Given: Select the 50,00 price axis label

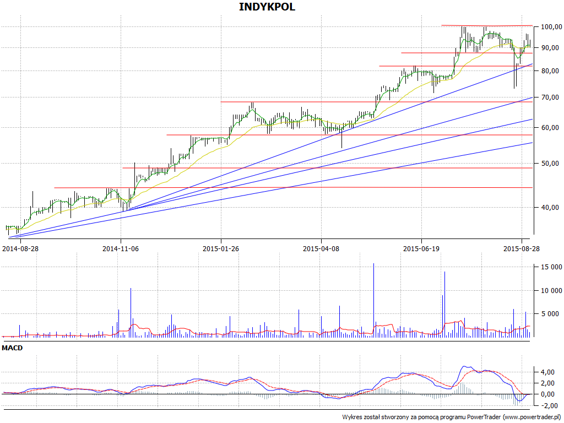Looking at the screenshot, I should [551, 164].
